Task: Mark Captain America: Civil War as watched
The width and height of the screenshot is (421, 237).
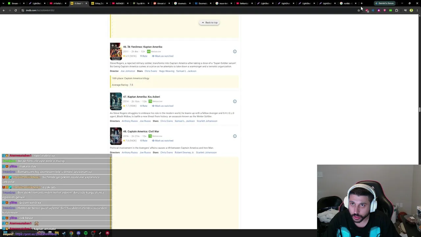Action: 162,141
